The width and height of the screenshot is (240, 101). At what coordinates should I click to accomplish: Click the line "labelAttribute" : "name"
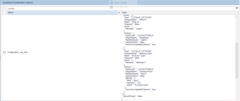pos(136,40)
